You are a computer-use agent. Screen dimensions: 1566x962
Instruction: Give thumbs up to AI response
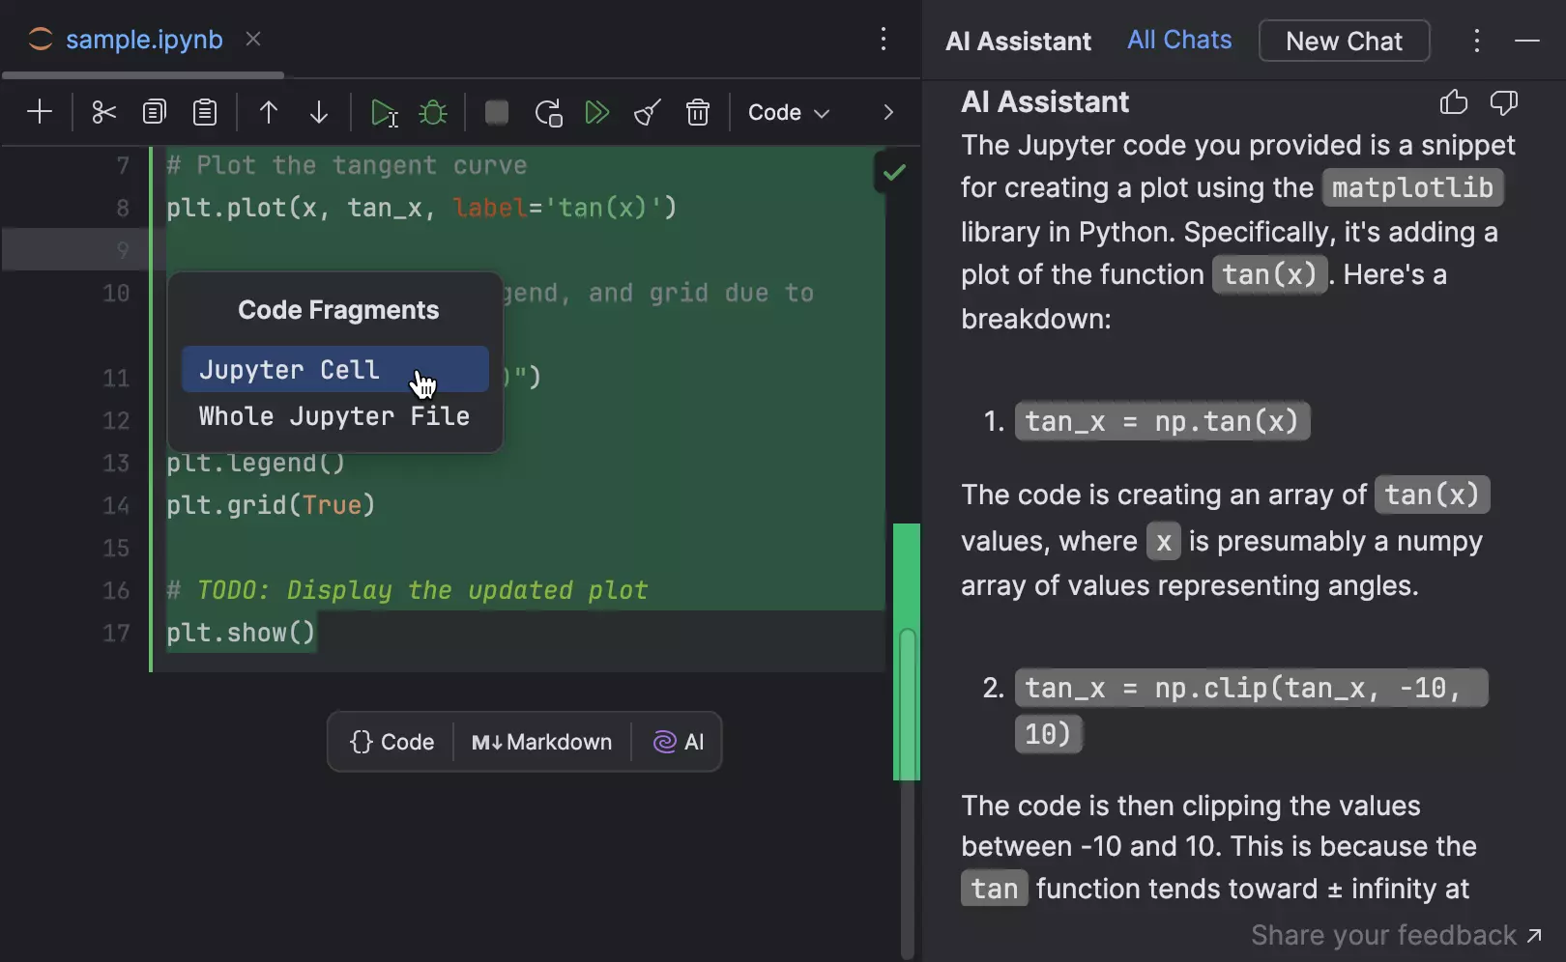click(1453, 102)
